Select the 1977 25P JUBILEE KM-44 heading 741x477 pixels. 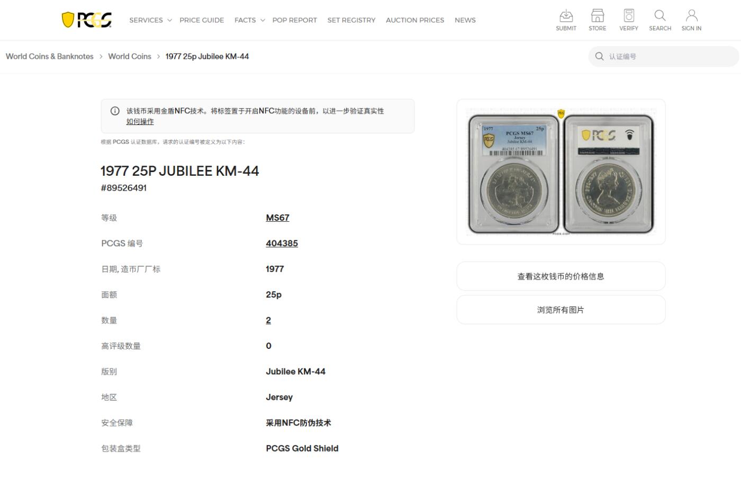[x=180, y=171]
